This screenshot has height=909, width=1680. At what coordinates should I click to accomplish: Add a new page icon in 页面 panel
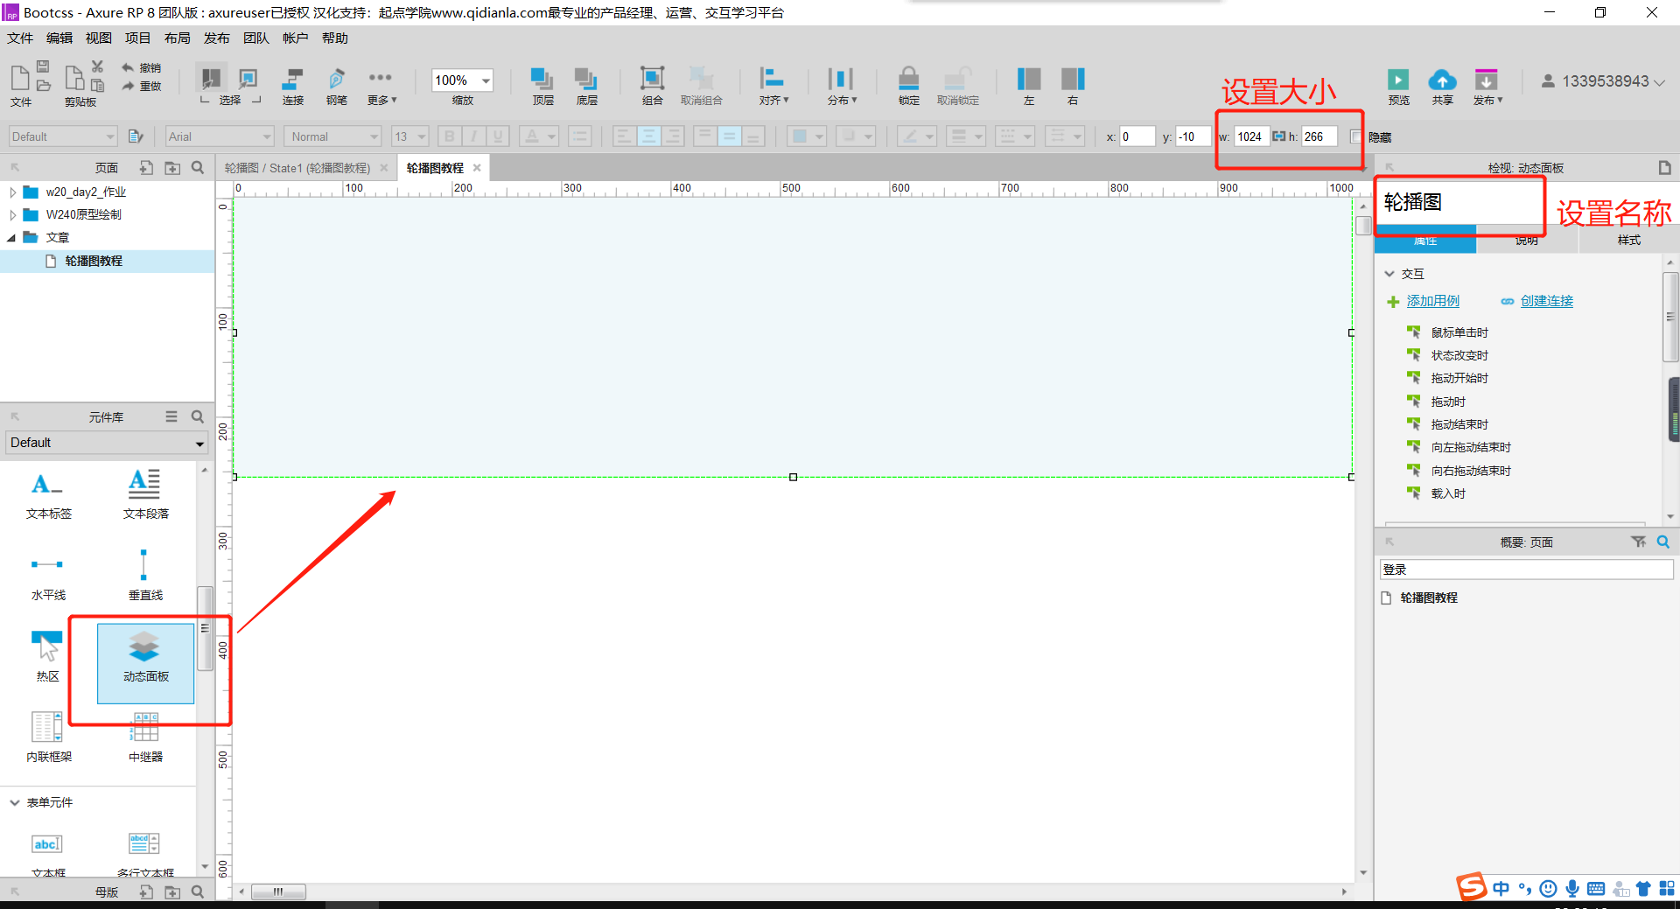[146, 168]
